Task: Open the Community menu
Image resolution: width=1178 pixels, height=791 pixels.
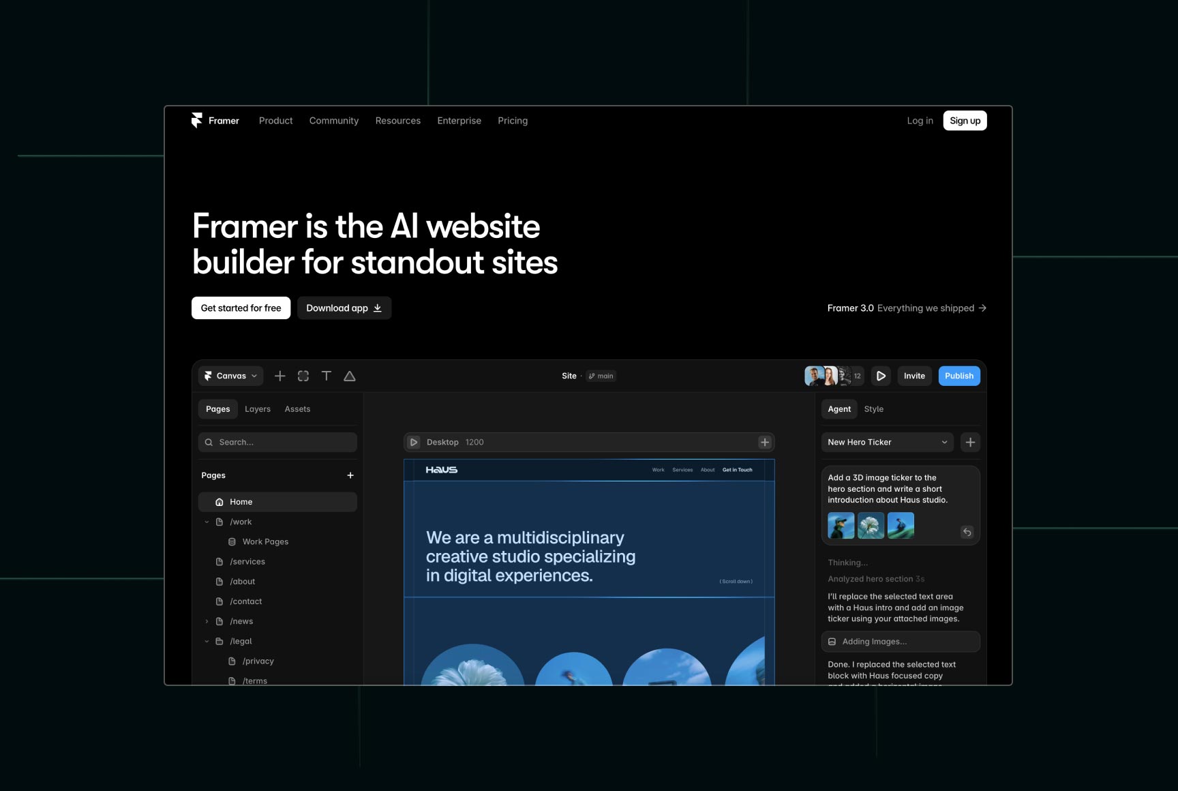Action: pyautogui.click(x=334, y=121)
